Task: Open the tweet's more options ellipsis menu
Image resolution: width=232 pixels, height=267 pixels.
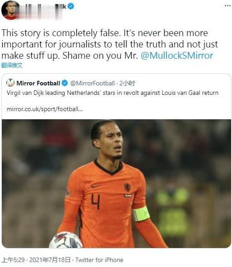Action: coord(227,6)
